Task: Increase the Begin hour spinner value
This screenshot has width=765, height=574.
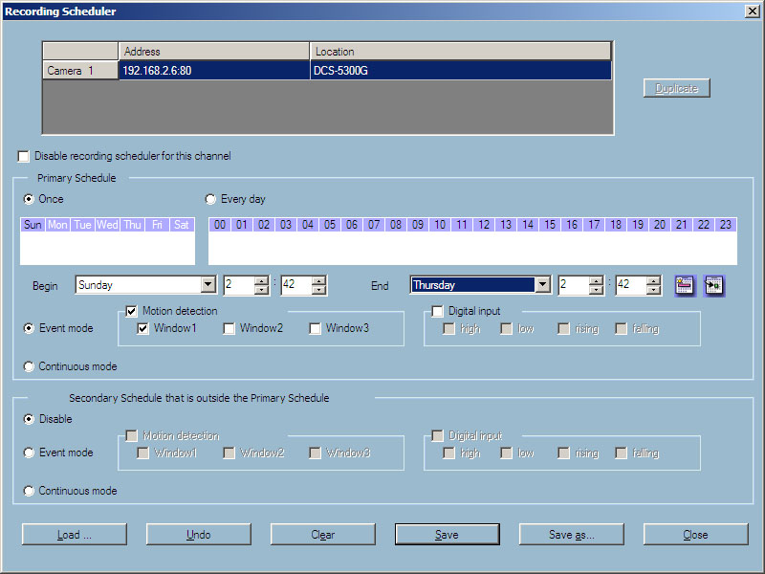Action: pyautogui.click(x=262, y=281)
